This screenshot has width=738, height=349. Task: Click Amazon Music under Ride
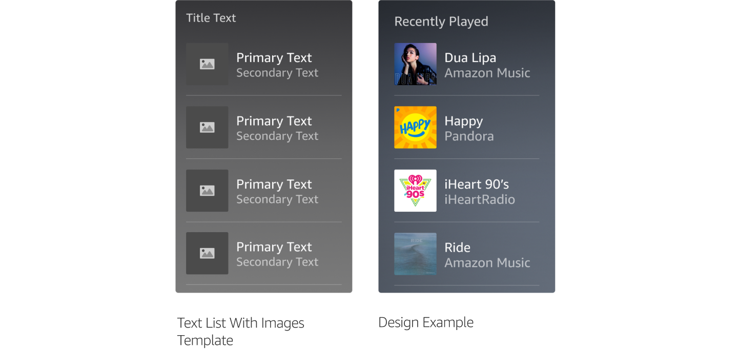[487, 263]
